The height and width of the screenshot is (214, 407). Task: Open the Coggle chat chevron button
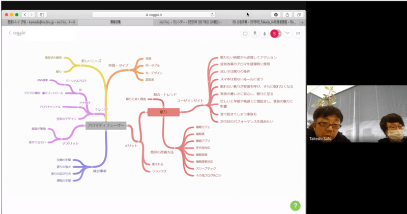pyautogui.click(x=287, y=34)
